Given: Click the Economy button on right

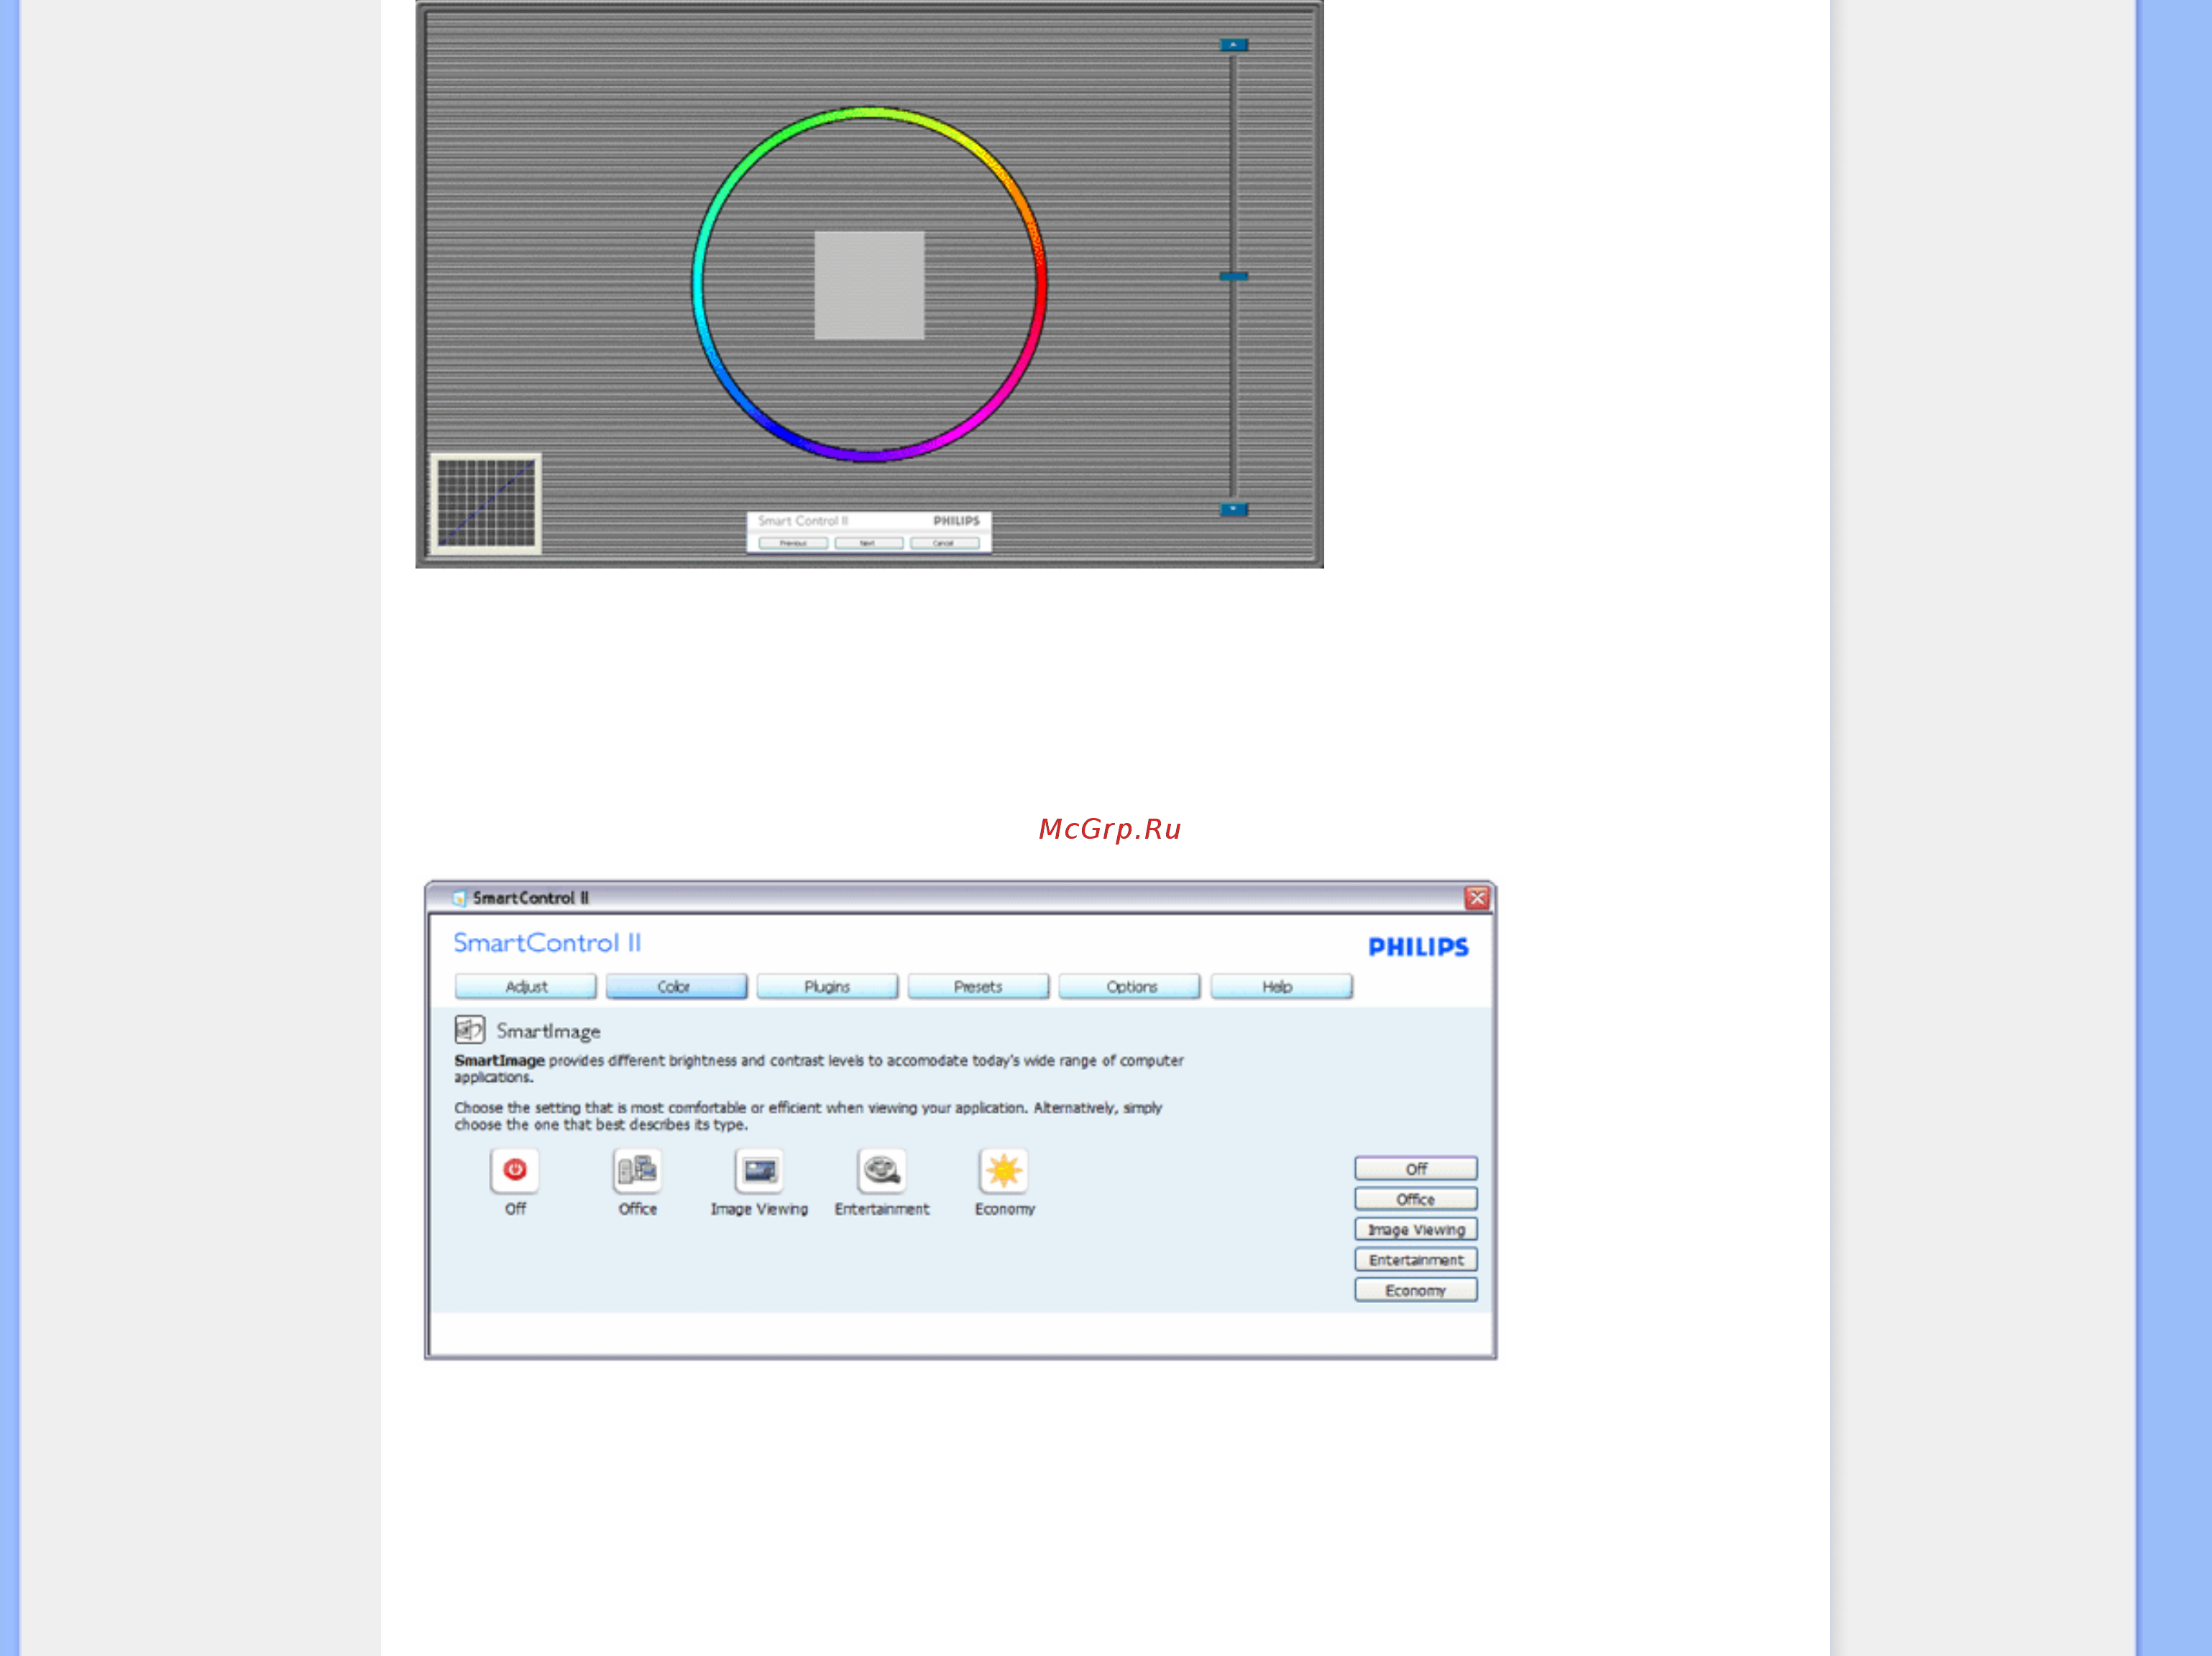Looking at the screenshot, I should (1415, 1290).
